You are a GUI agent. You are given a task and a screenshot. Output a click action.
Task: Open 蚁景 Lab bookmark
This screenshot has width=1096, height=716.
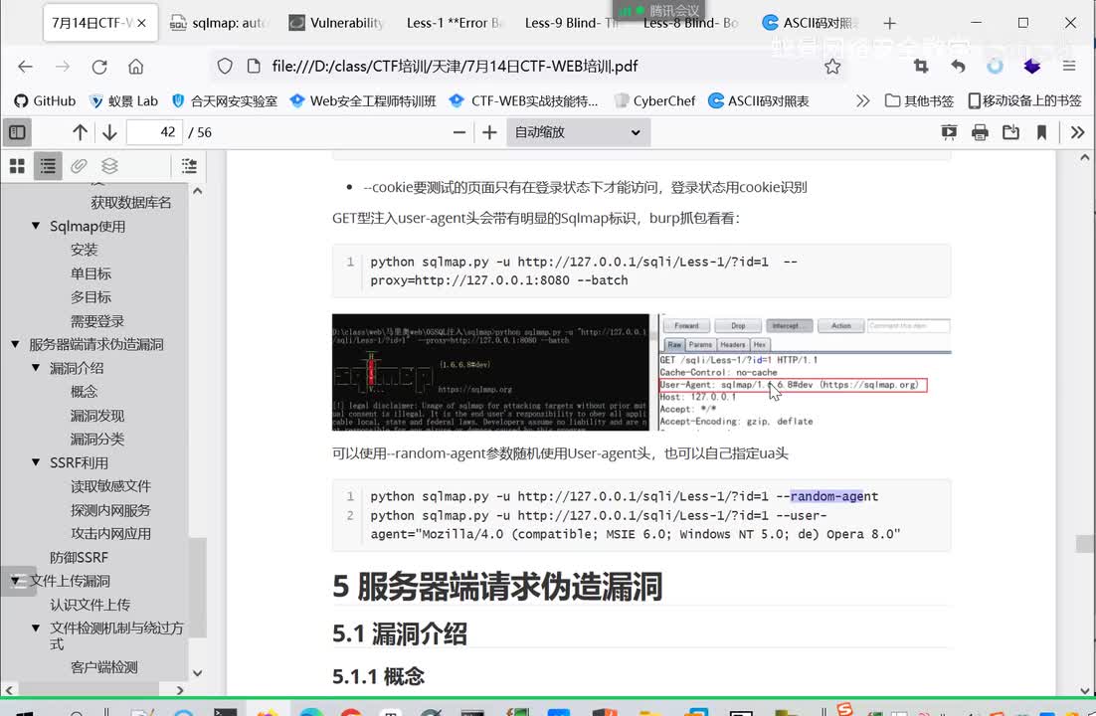[123, 100]
